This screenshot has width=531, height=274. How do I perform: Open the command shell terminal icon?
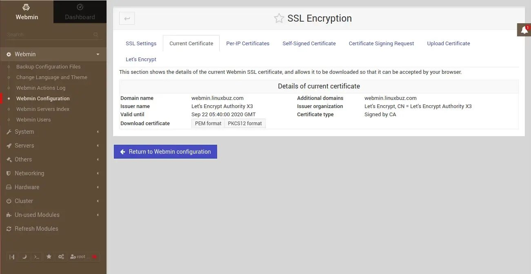click(x=37, y=256)
